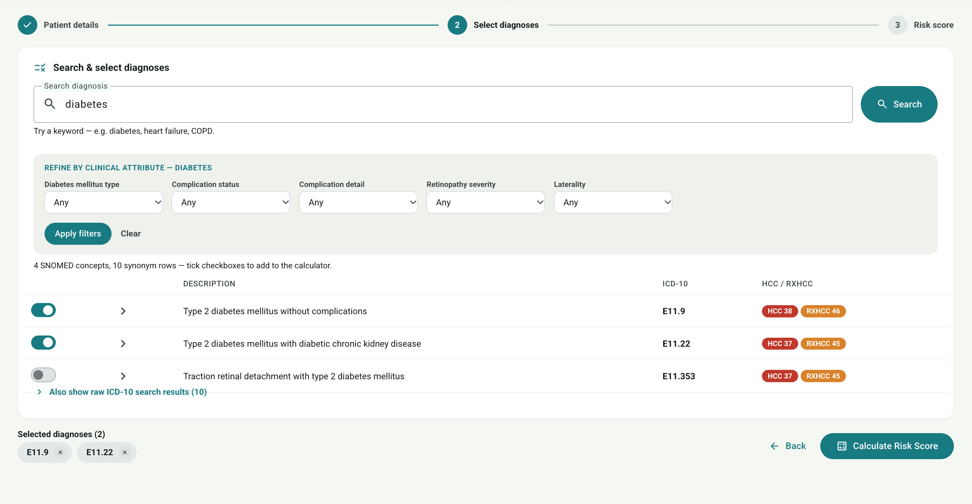The width and height of the screenshot is (972, 504).
Task: Go Back to the previous step
Action: [788, 446]
